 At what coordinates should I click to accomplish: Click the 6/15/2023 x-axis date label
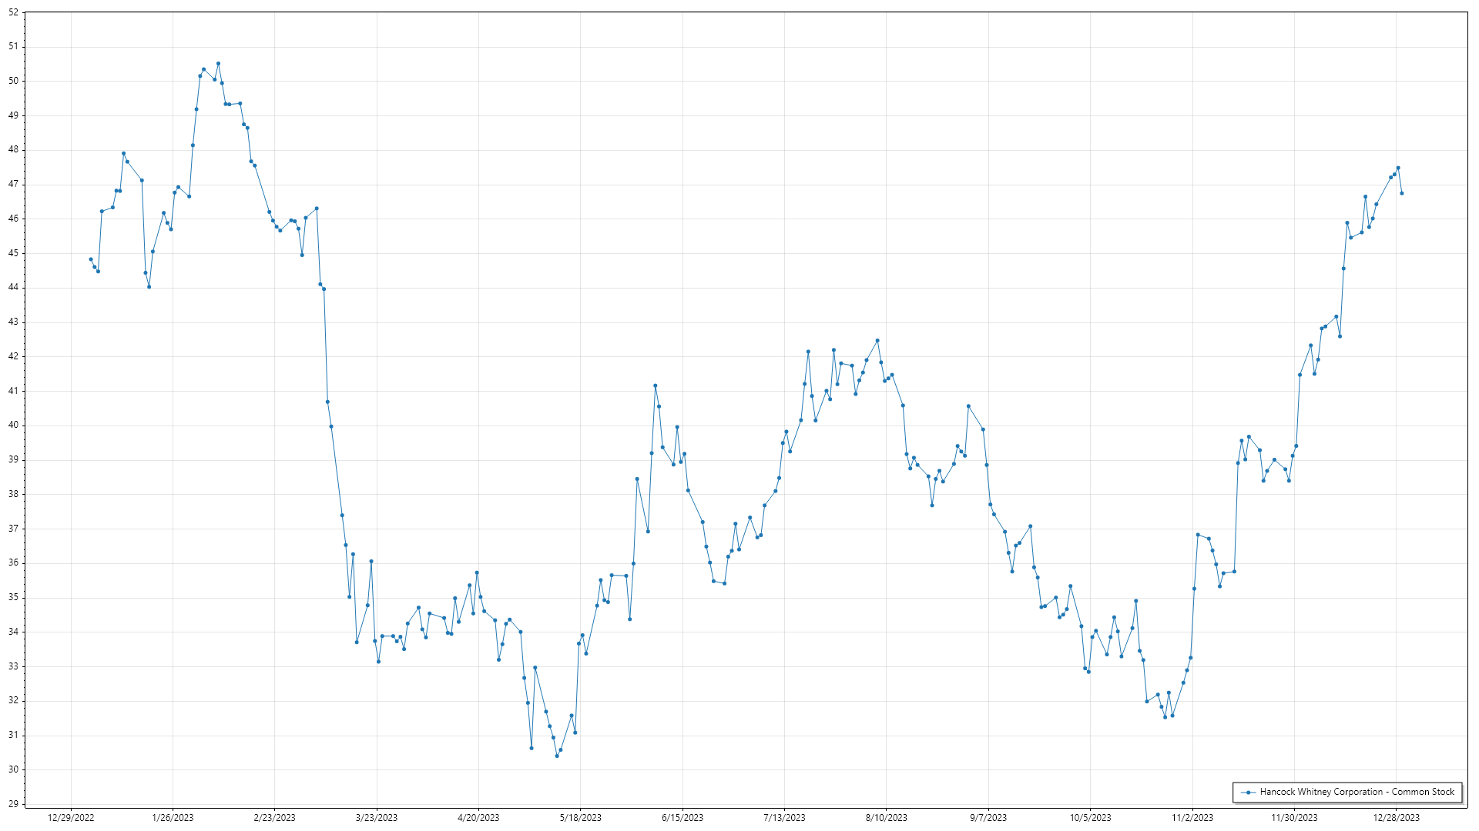pyautogui.click(x=682, y=818)
